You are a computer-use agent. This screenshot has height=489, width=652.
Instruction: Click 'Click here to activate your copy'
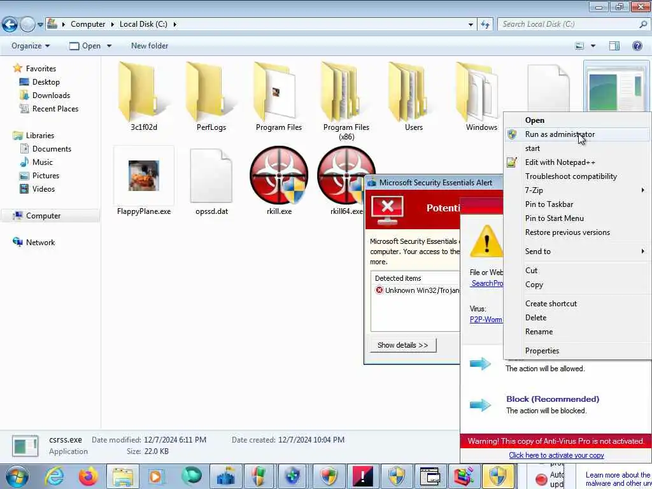click(x=556, y=455)
